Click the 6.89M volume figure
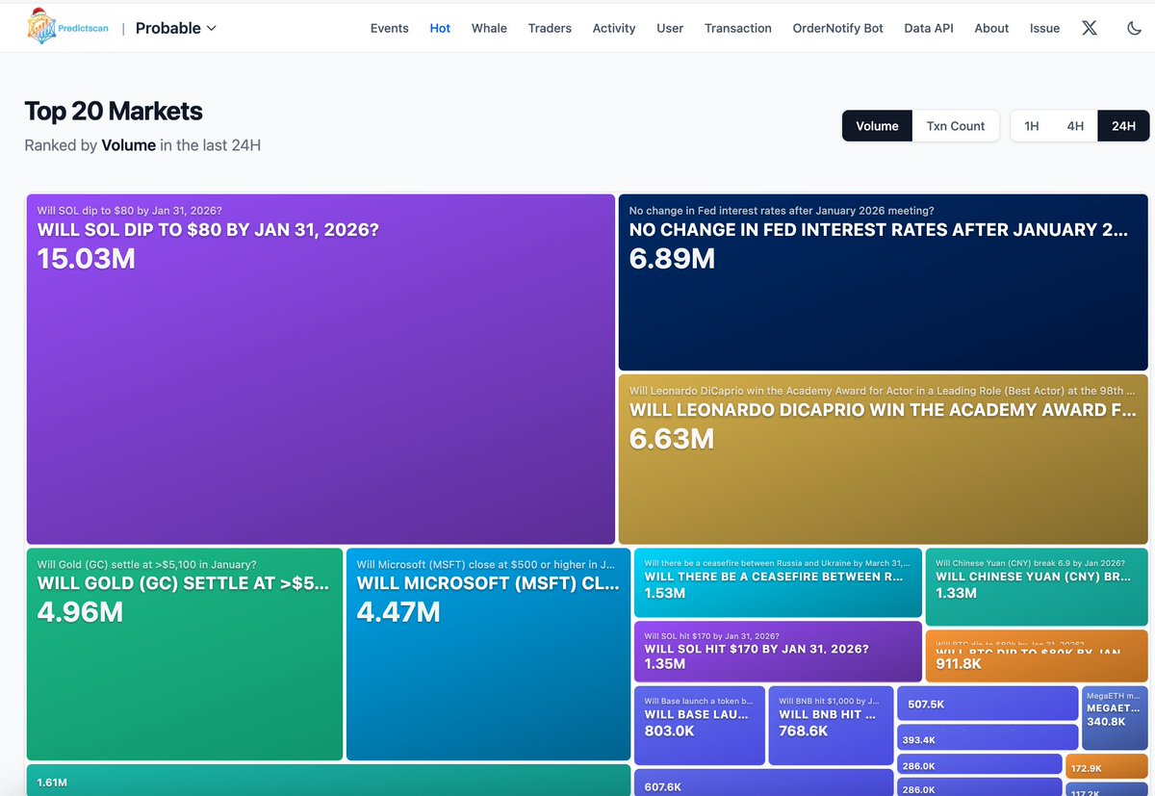Viewport: 1155px width, 796px height. pos(672,259)
